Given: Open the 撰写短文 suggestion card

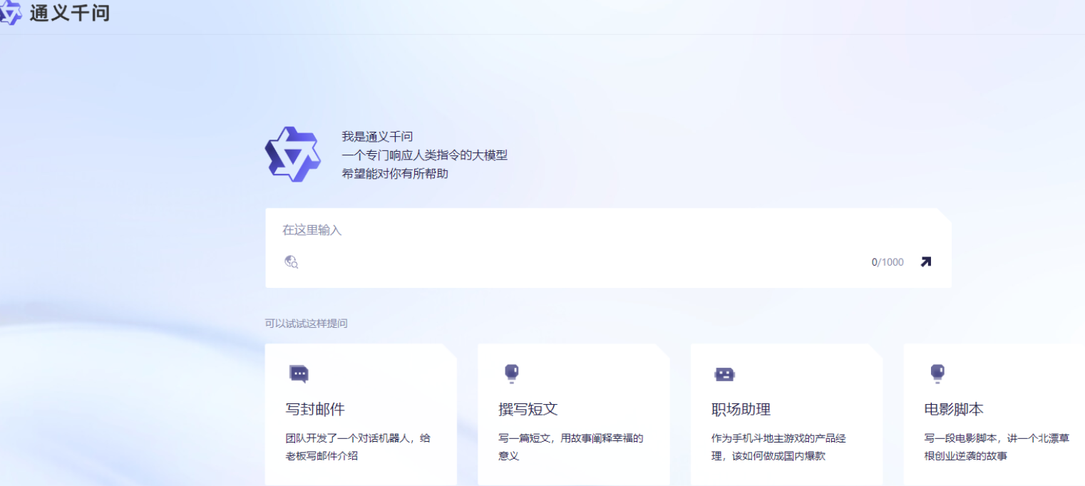Looking at the screenshot, I should [574, 415].
